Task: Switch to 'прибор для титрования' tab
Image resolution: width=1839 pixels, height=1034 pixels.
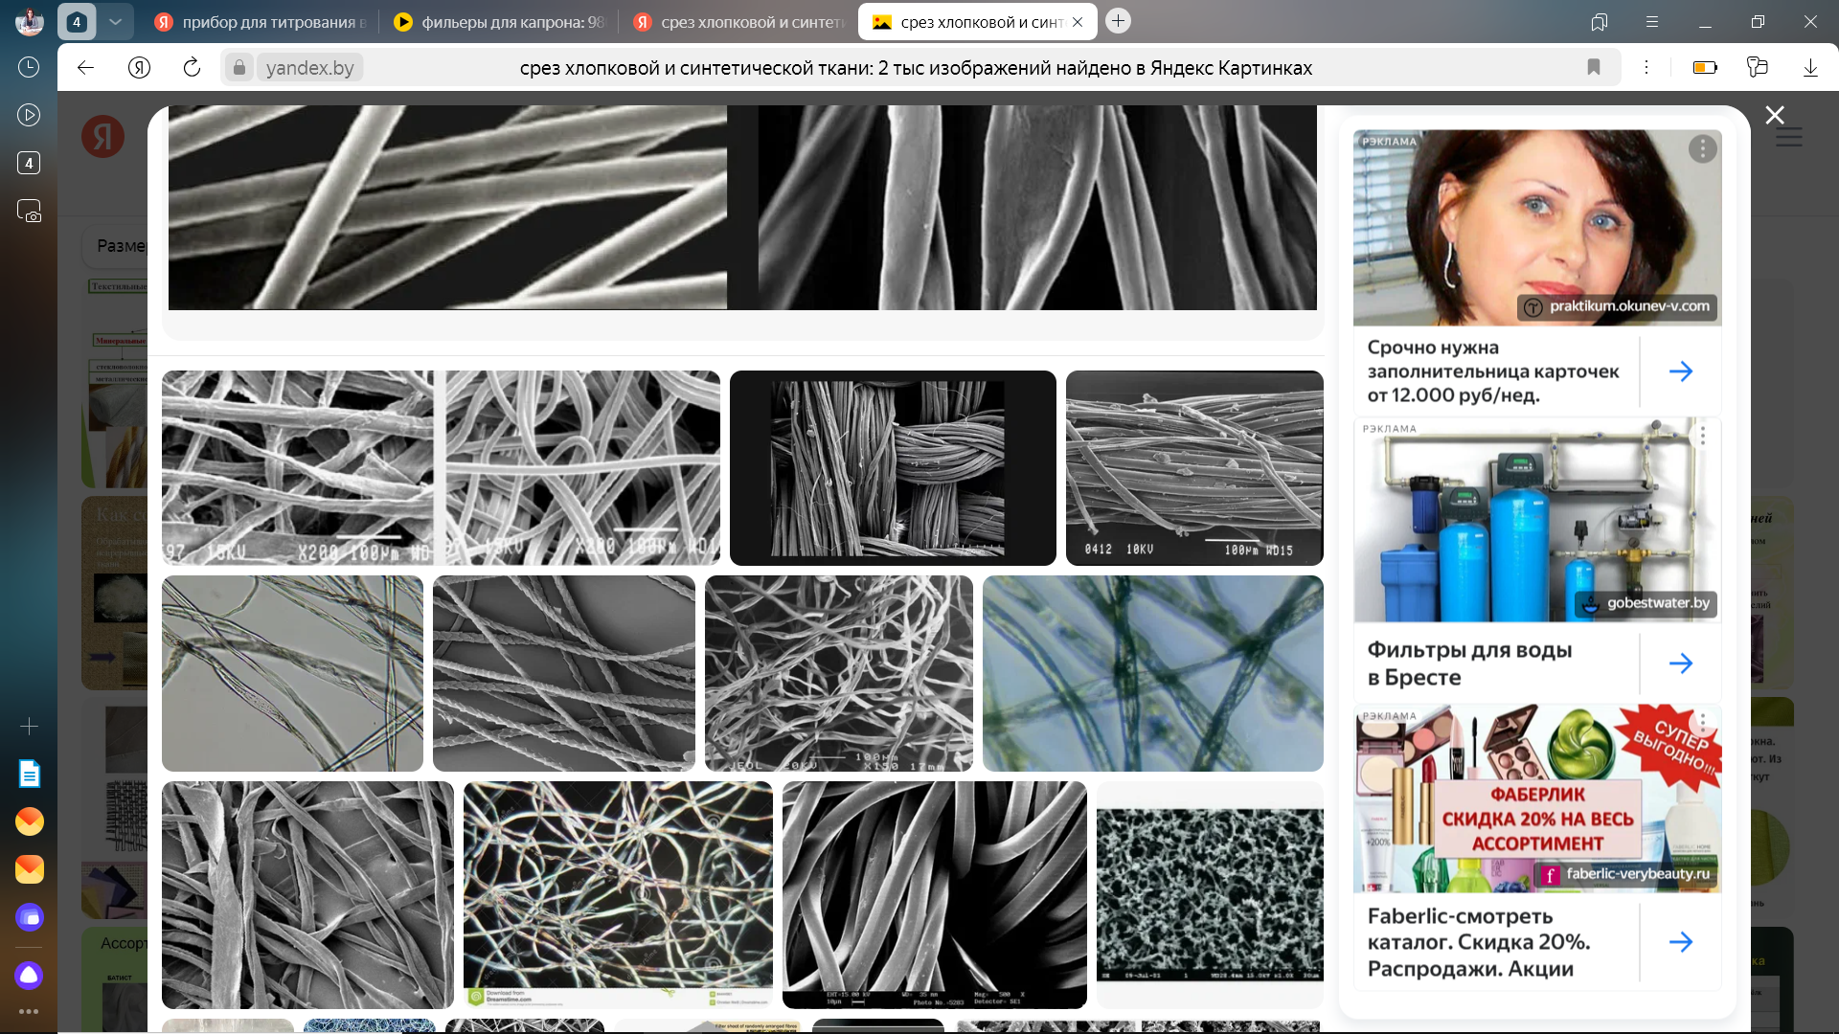Action: click(x=260, y=21)
